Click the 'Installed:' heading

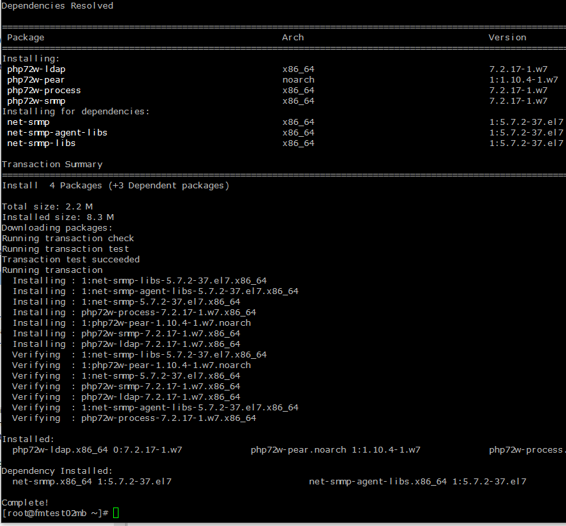[x=28, y=439]
